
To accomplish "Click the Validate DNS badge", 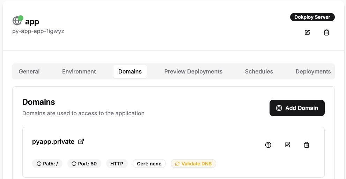I will coord(193,164).
